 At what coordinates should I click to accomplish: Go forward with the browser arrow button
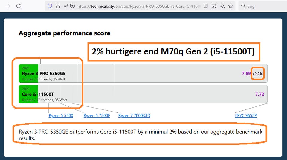[8, 6]
